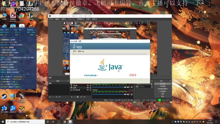Open OBS Settings button in controls
The image size is (220, 124).
(x=163, y=94)
